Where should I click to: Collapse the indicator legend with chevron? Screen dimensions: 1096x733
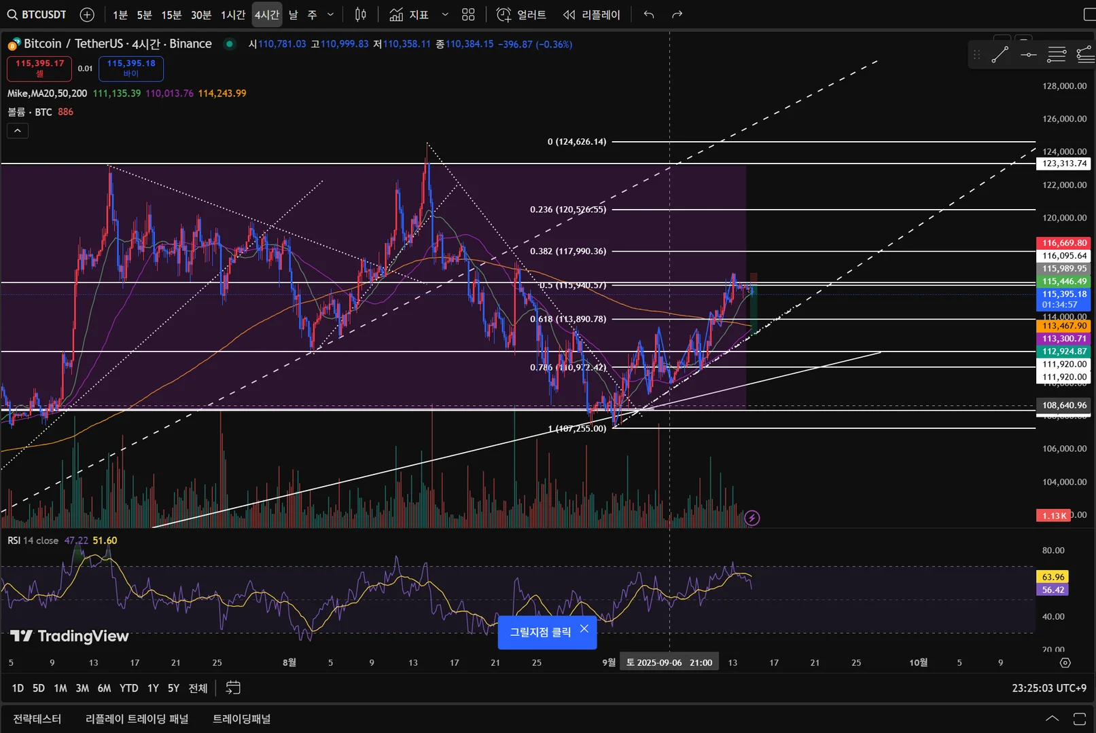pyautogui.click(x=18, y=130)
